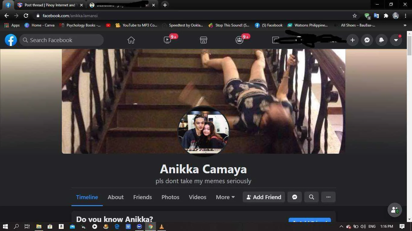This screenshot has height=231, width=412.
Task: Close the 'Post thread' tab
Action: click(81, 5)
